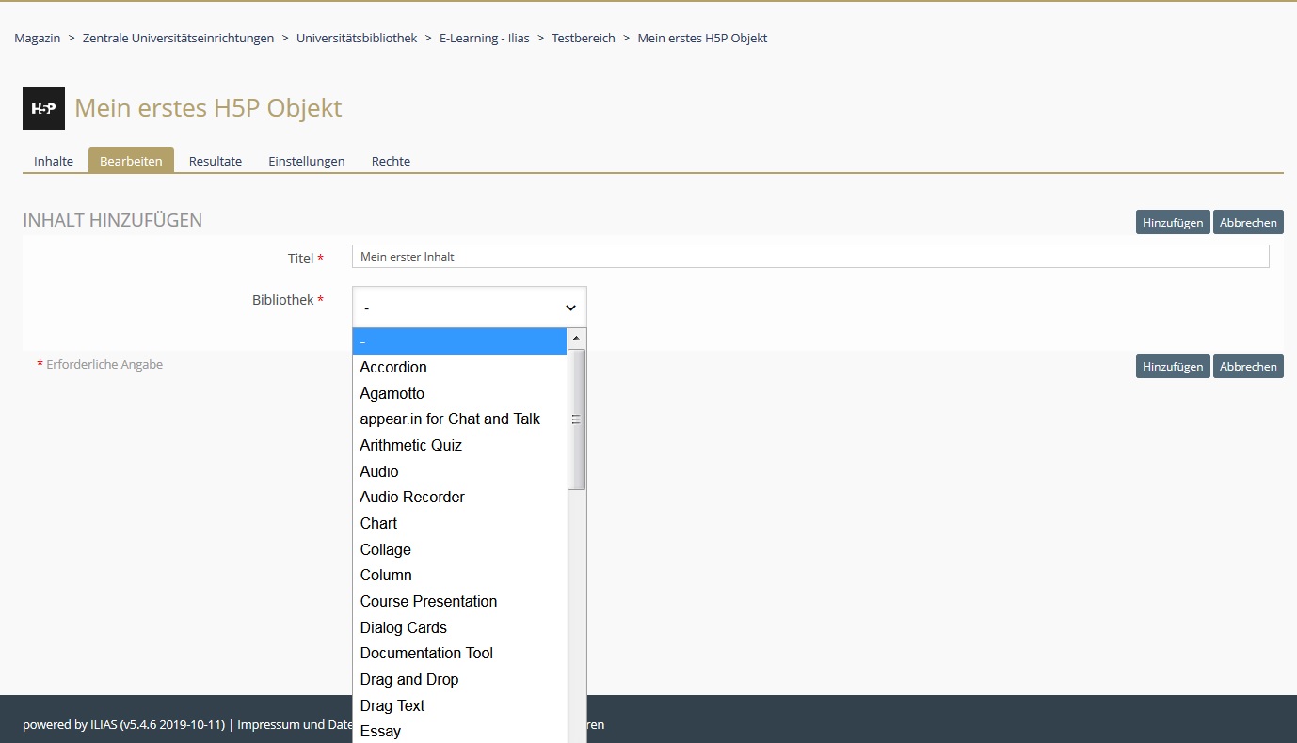
Task: Click the Titel input field
Action: tap(809, 256)
